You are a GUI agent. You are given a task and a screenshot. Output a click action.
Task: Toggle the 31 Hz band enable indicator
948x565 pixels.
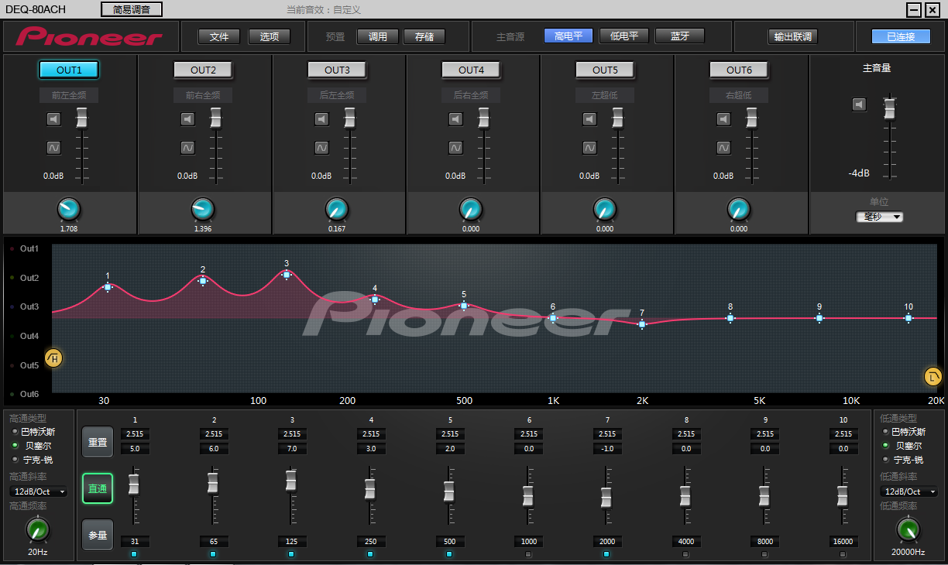[134, 554]
